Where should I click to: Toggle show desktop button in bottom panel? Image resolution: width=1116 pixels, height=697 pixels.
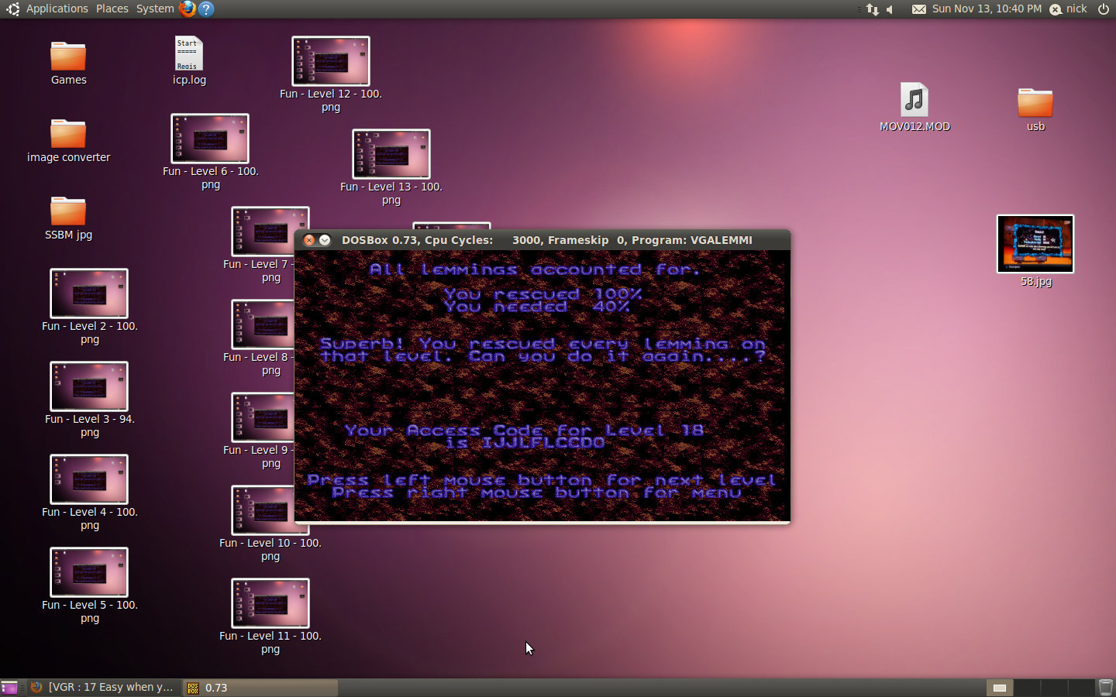click(x=9, y=687)
